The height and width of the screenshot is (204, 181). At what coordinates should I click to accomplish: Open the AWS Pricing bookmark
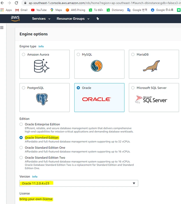click(75, 10)
